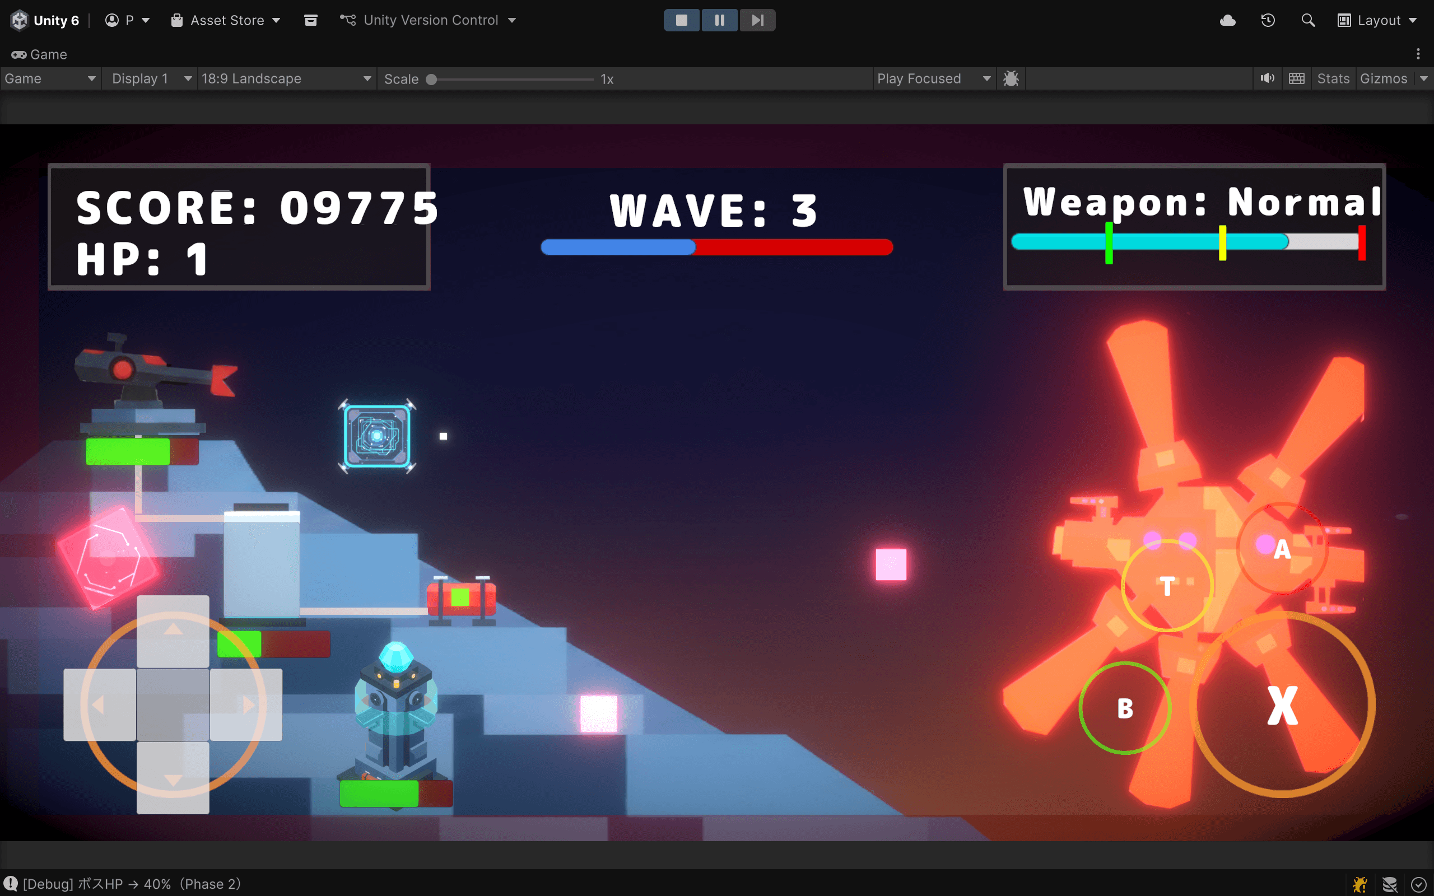1434x896 pixels.
Task: Open the Asset Store menu
Action: click(226, 20)
